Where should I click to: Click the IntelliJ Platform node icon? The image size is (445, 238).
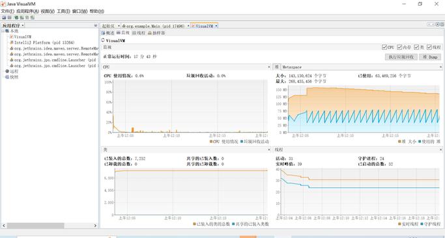pos(12,42)
